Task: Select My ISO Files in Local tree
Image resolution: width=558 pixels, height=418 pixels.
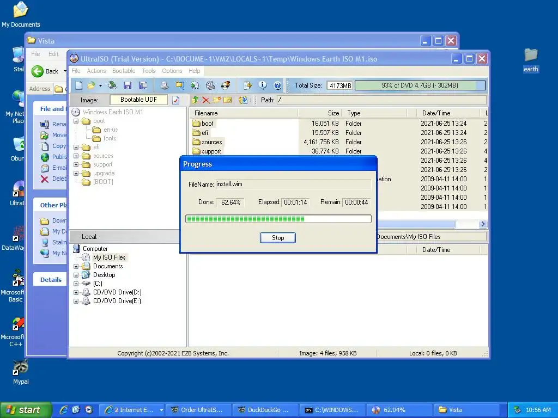Action: pos(109,257)
